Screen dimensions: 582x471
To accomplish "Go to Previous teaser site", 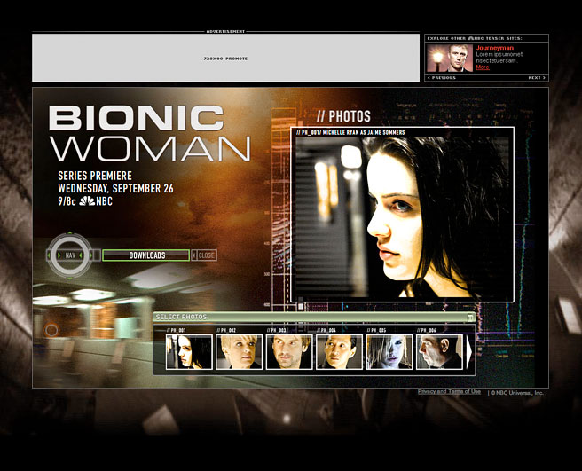I will [442, 77].
